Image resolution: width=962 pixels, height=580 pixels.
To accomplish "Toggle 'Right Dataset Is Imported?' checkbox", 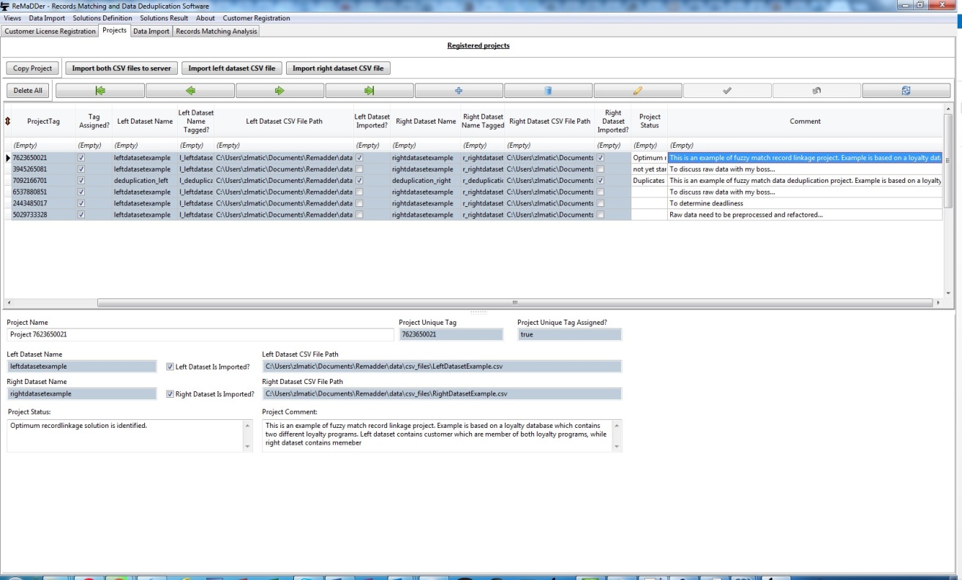I will pyautogui.click(x=170, y=394).
